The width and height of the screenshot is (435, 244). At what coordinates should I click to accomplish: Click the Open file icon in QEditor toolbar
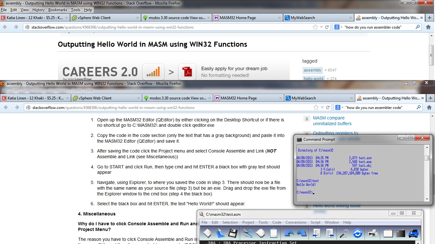[x=220, y=234]
